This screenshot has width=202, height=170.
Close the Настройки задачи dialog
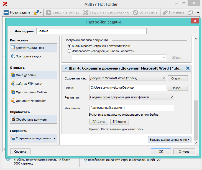[x=195, y=21]
